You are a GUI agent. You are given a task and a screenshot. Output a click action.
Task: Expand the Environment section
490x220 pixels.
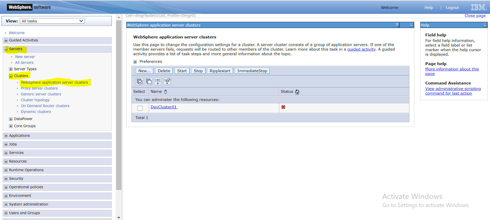pos(6,196)
